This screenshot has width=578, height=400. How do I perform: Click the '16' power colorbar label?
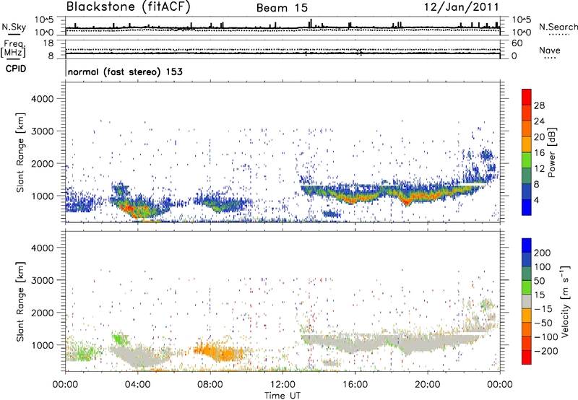pos(539,152)
